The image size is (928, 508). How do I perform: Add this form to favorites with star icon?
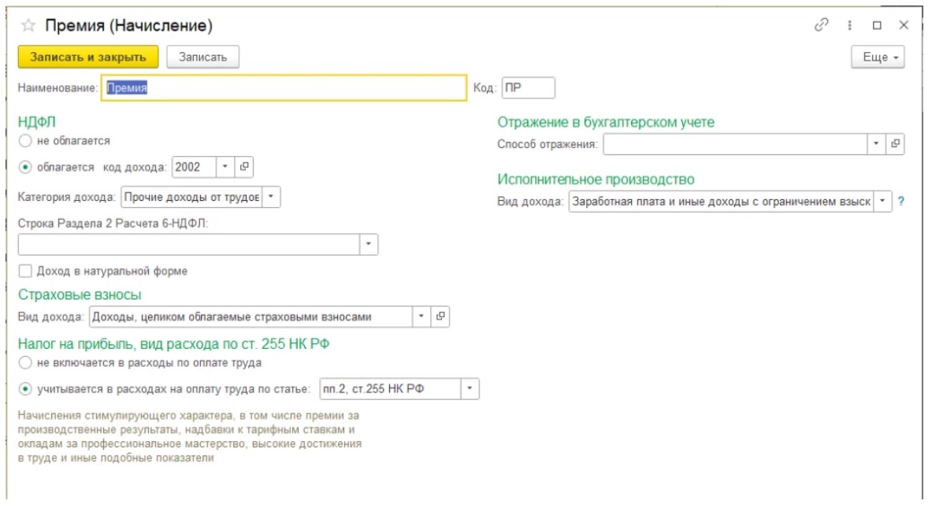28,25
